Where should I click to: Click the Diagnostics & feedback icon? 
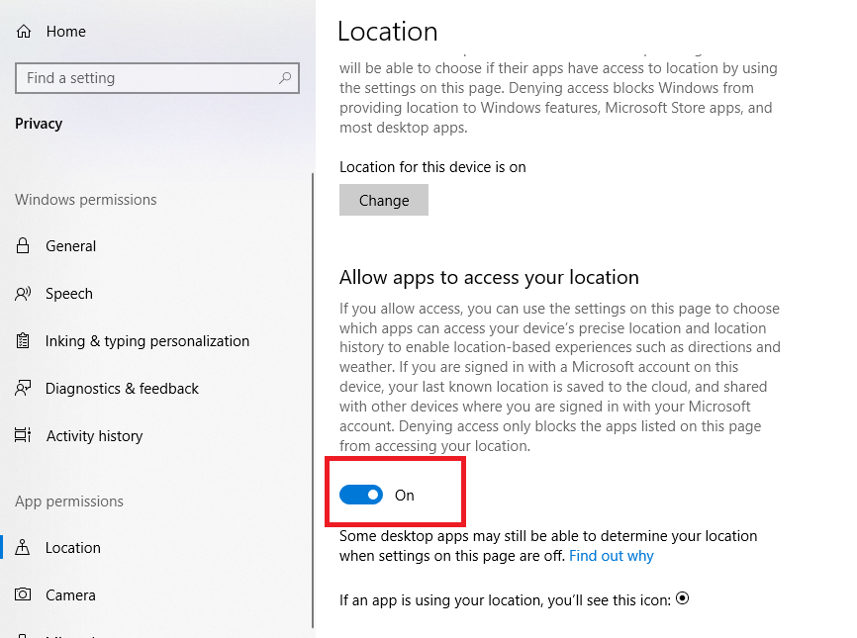[22, 389]
